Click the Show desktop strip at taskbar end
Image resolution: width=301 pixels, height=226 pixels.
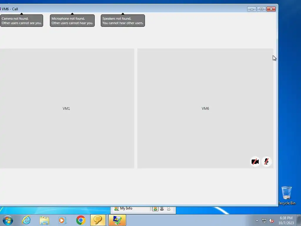pyautogui.click(x=299, y=220)
